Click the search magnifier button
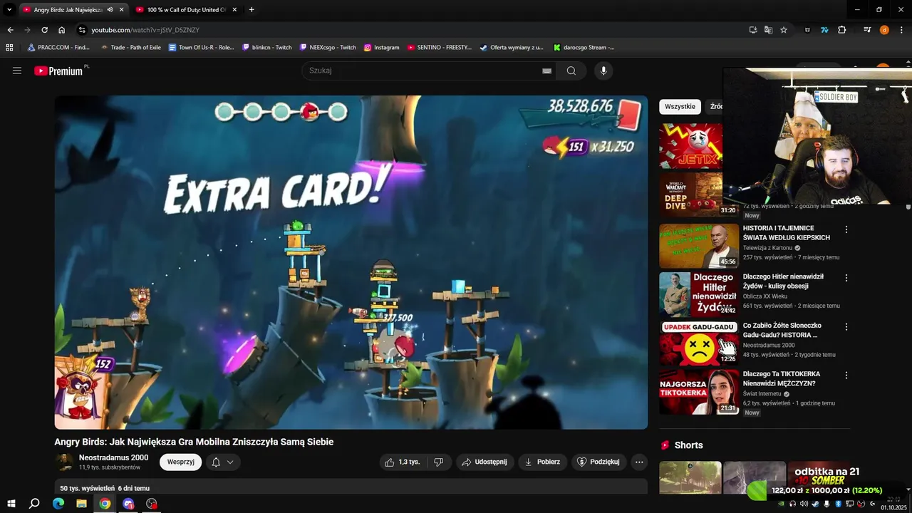Image resolution: width=912 pixels, height=513 pixels. 571,71
